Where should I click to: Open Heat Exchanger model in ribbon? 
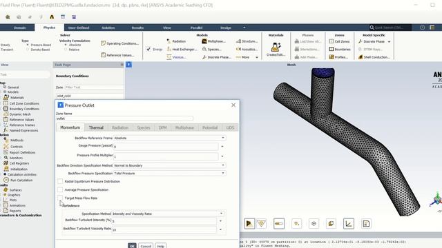pyautogui.click(x=182, y=49)
